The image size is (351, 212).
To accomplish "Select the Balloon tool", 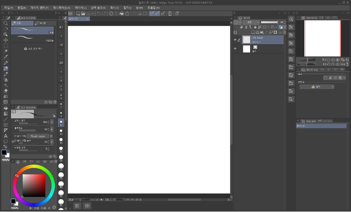I will point(5,142).
